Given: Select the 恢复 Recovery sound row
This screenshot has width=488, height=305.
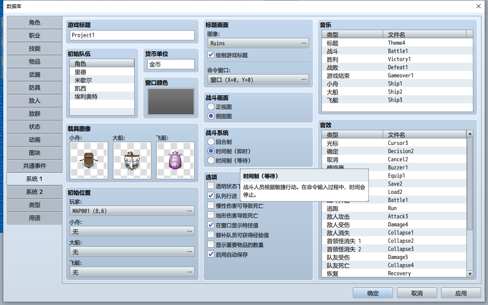Looking at the screenshot, I should (x=394, y=274).
